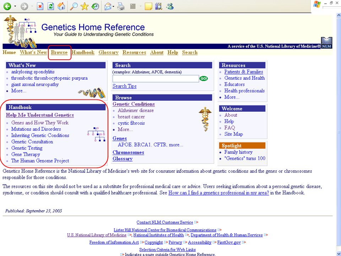This screenshot has height=256, width=341.
Task: Open Contact NLM Customer Service link
Action: click(164, 223)
